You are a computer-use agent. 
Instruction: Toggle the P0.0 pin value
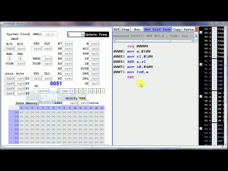[x=214, y=56]
